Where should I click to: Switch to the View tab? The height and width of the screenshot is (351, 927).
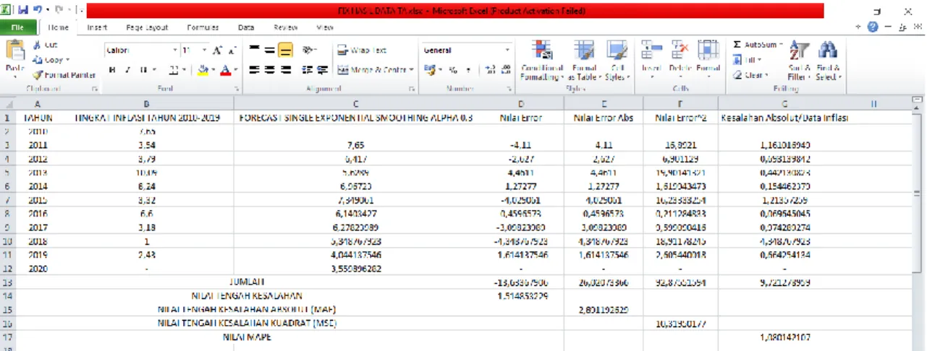325,27
